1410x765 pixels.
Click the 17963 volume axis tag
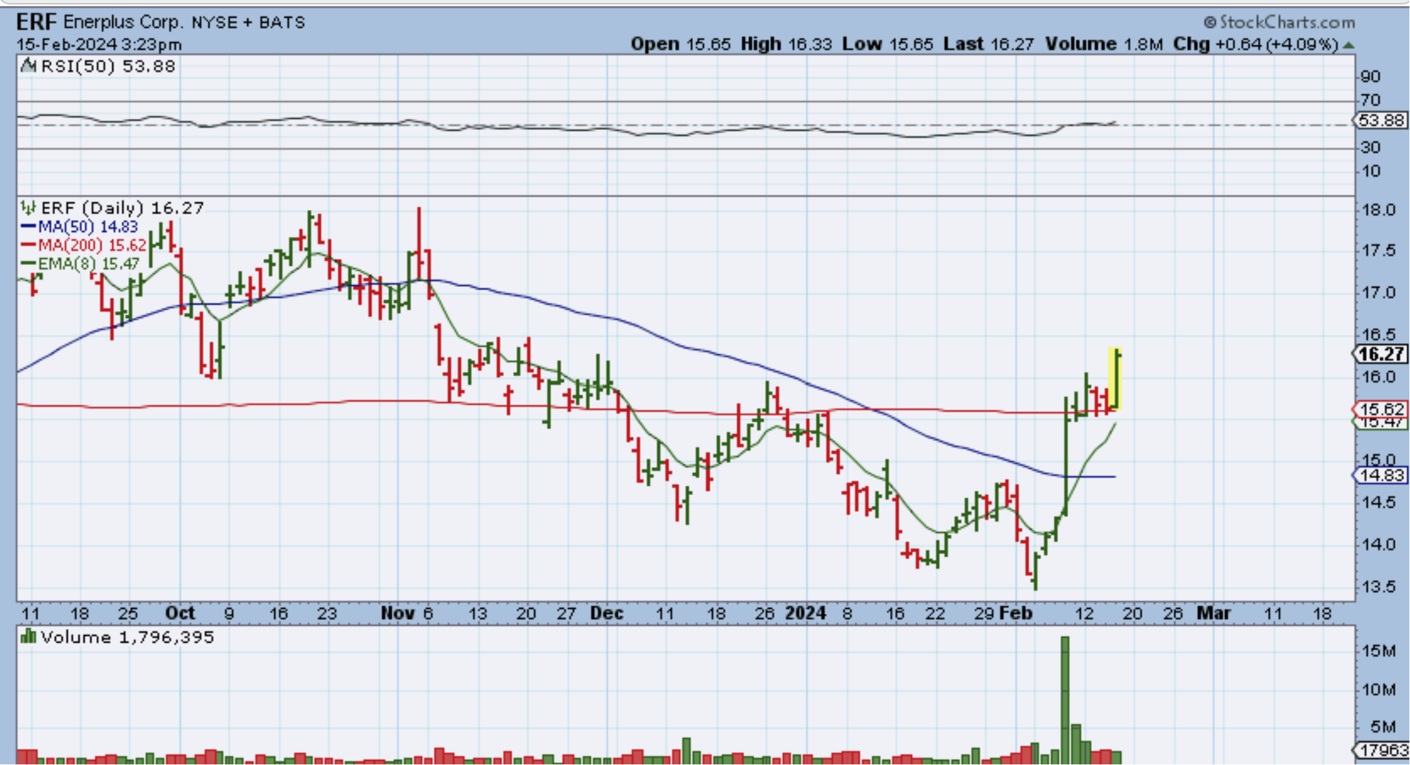[1382, 749]
